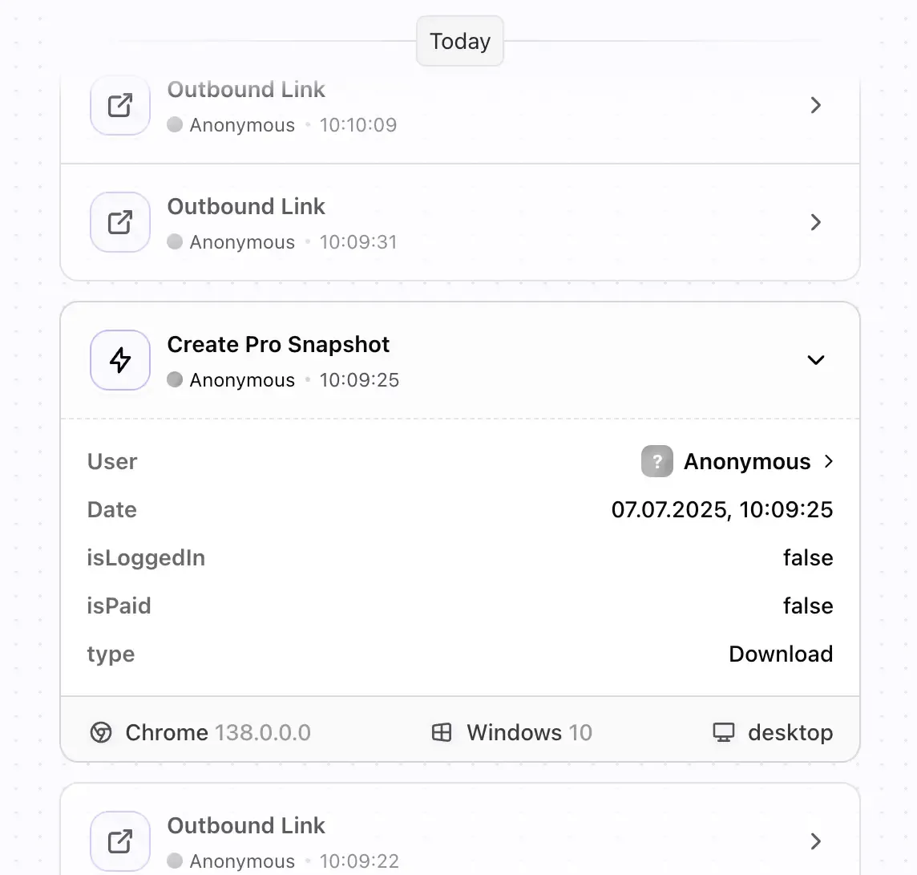Screen dimensions: 917x875
Task: Expand the 10:10:09 Outbound Link event
Action: point(816,105)
